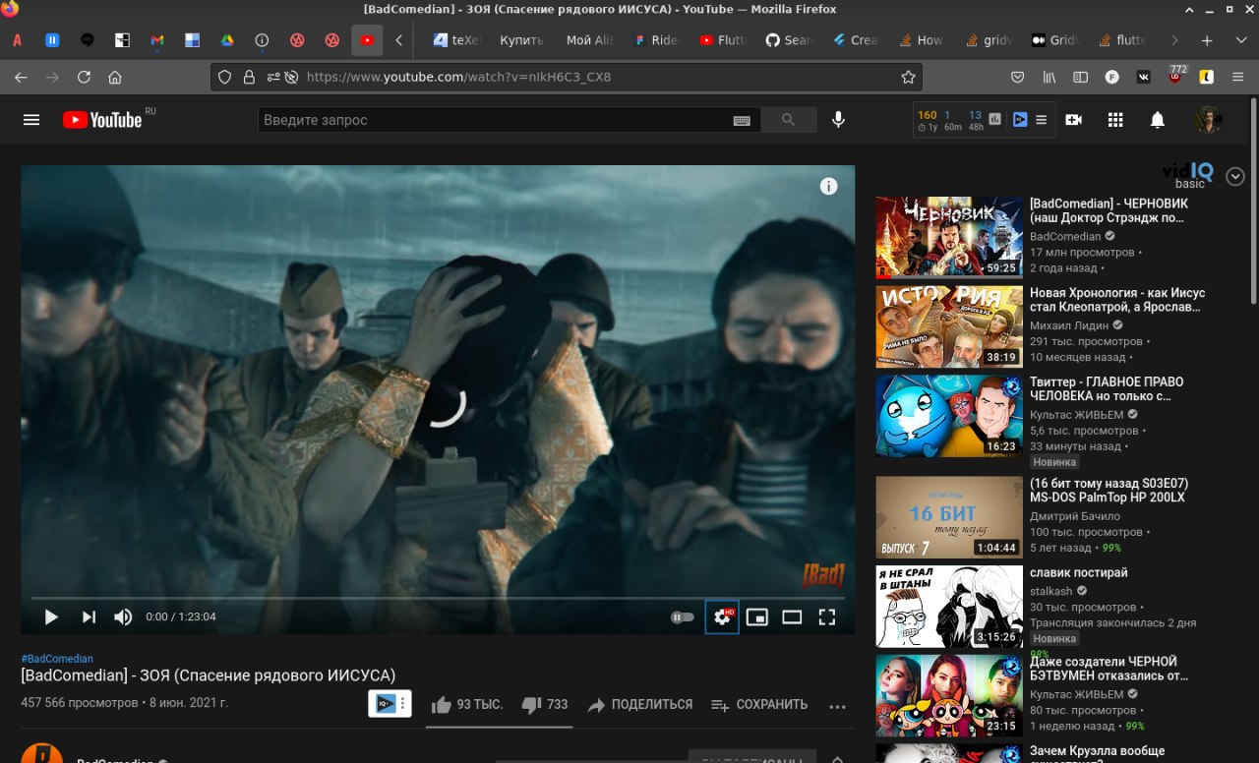Switch to the GitHub Sear tab
This screenshot has height=763, width=1259.
pos(788,40)
